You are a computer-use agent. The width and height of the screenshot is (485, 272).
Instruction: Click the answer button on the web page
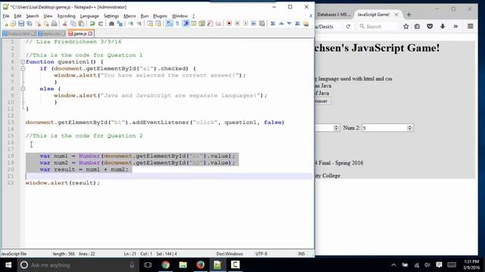point(323,101)
